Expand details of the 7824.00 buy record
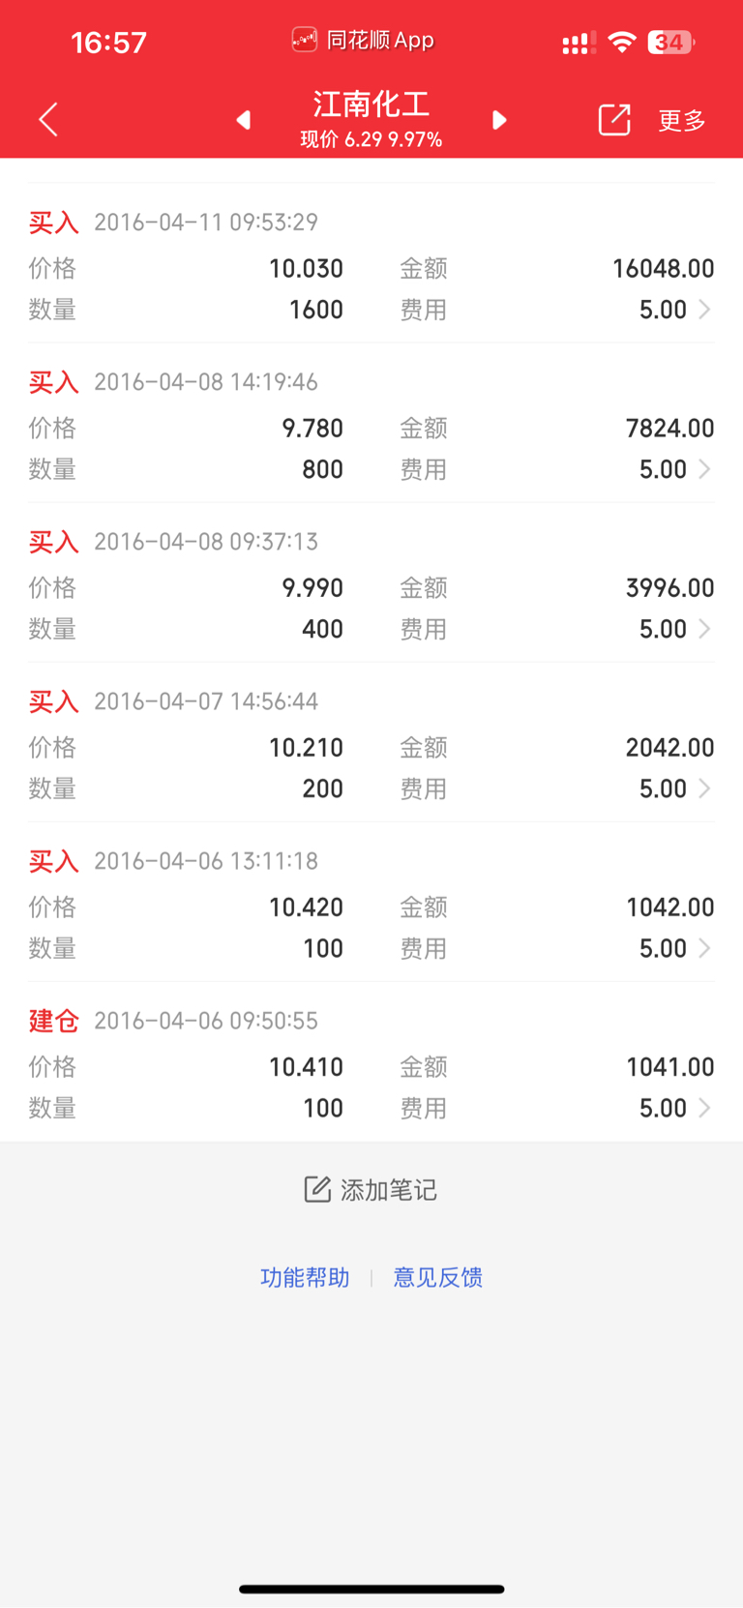 [704, 469]
